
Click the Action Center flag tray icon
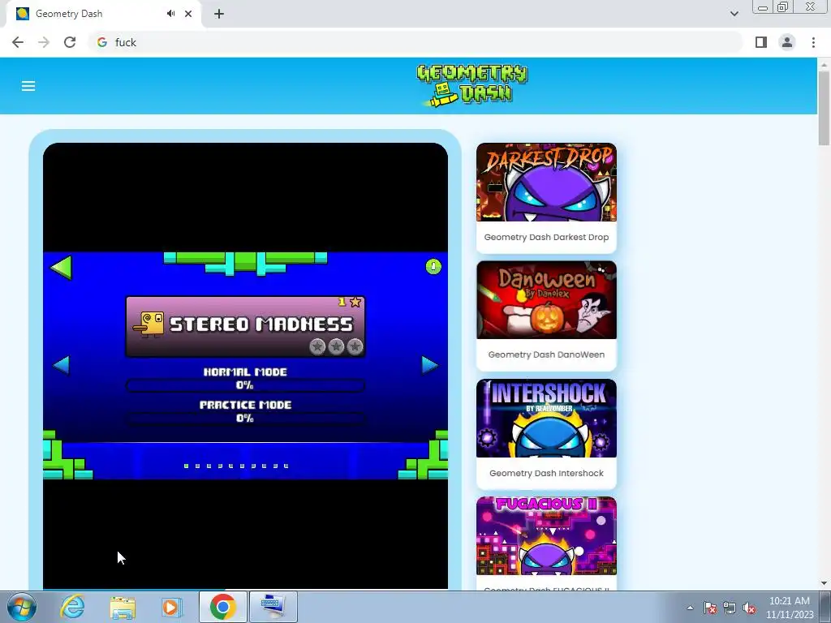tap(710, 608)
